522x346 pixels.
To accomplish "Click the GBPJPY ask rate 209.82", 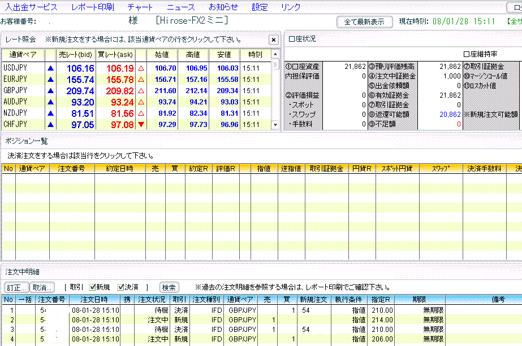I will (x=120, y=91).
